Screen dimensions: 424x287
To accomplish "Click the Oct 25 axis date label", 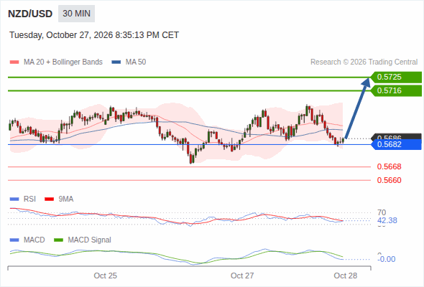I will tap(105, 276).
